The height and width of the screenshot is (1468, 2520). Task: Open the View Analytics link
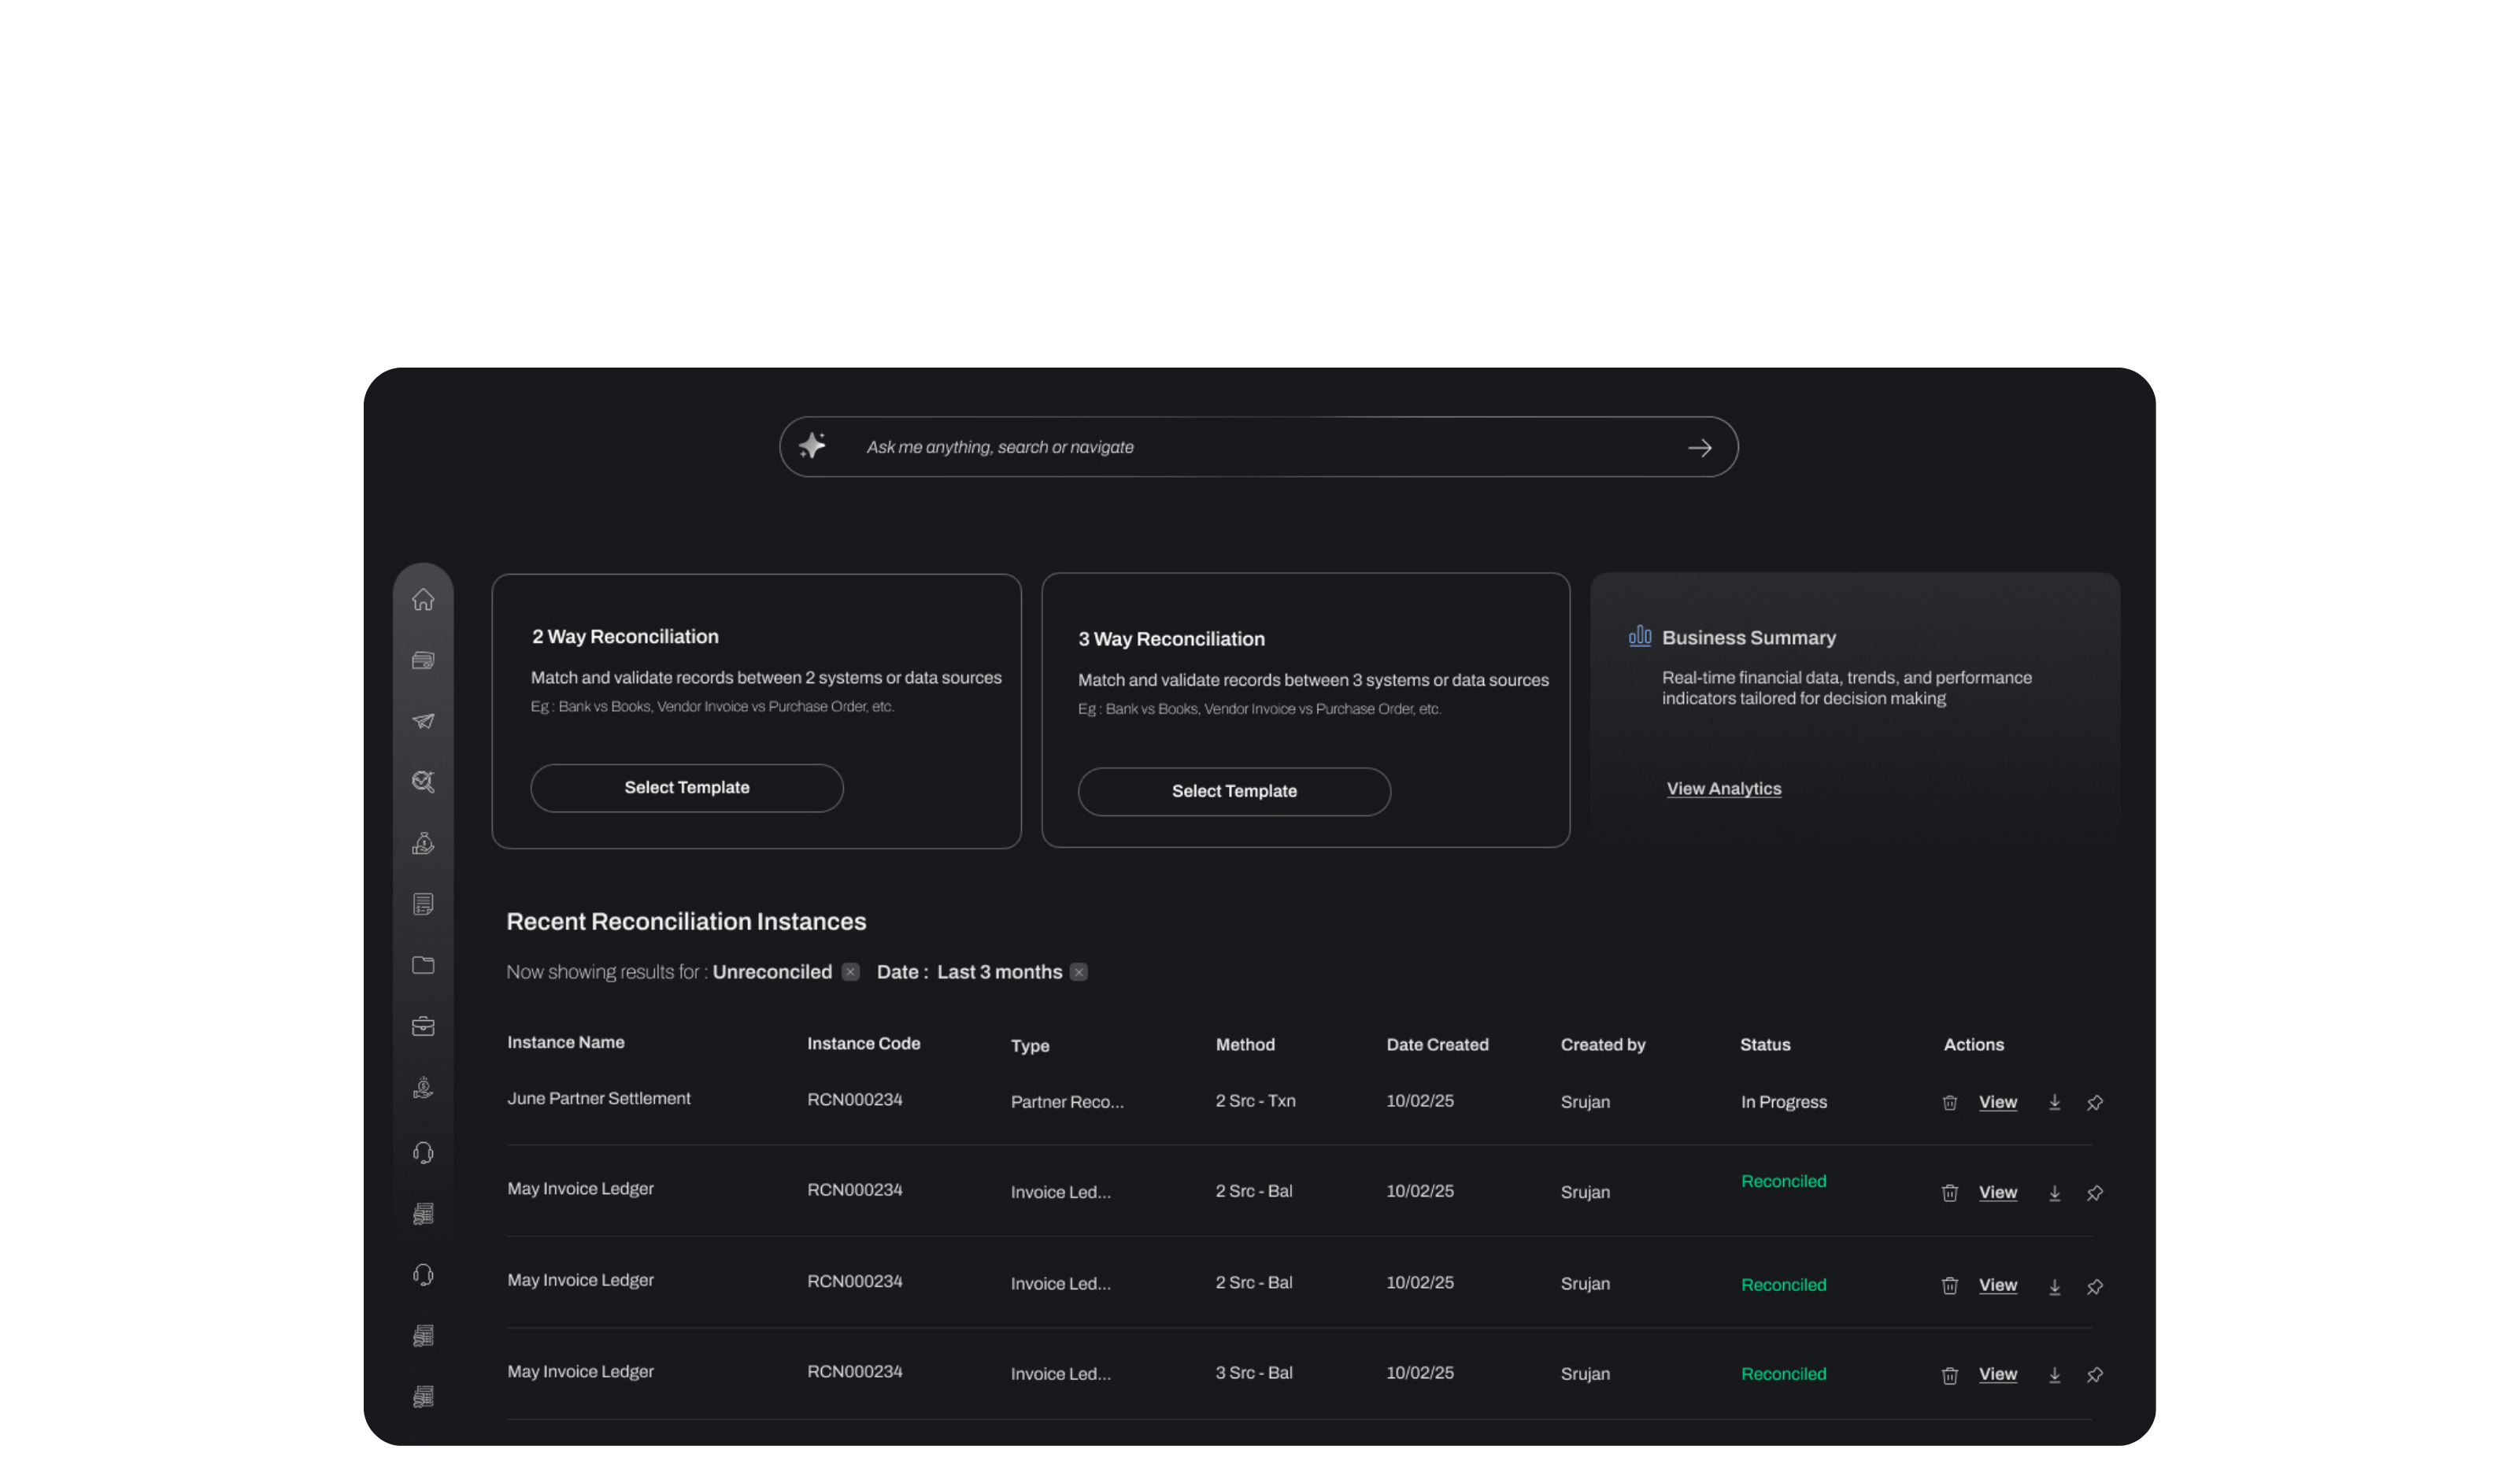tap(1723, 789)
